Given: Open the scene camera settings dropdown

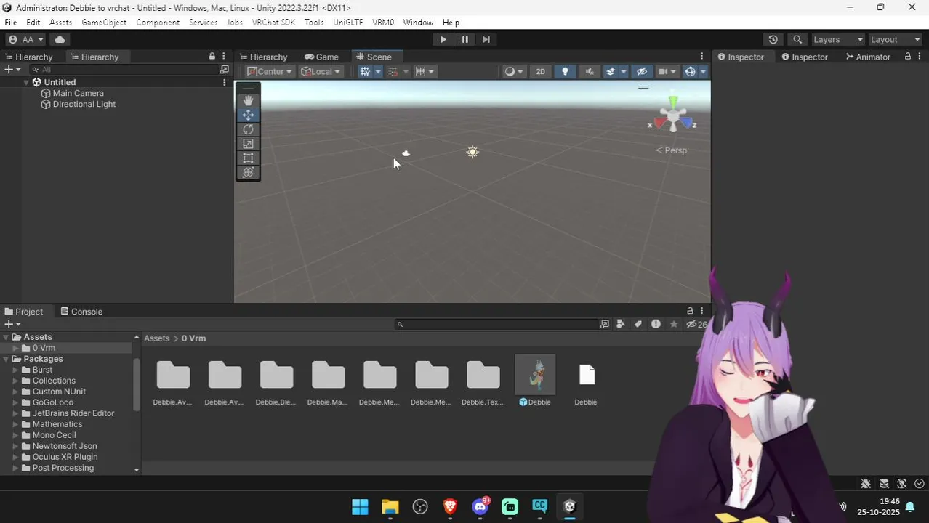Looking at the screenshot, I should [667, 71].
